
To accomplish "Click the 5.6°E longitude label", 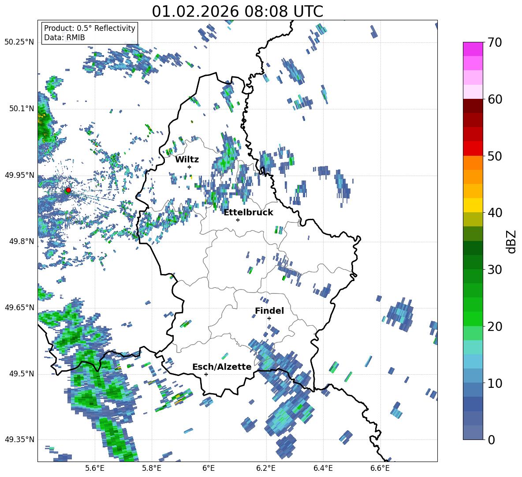I will [x=95, y=468].
